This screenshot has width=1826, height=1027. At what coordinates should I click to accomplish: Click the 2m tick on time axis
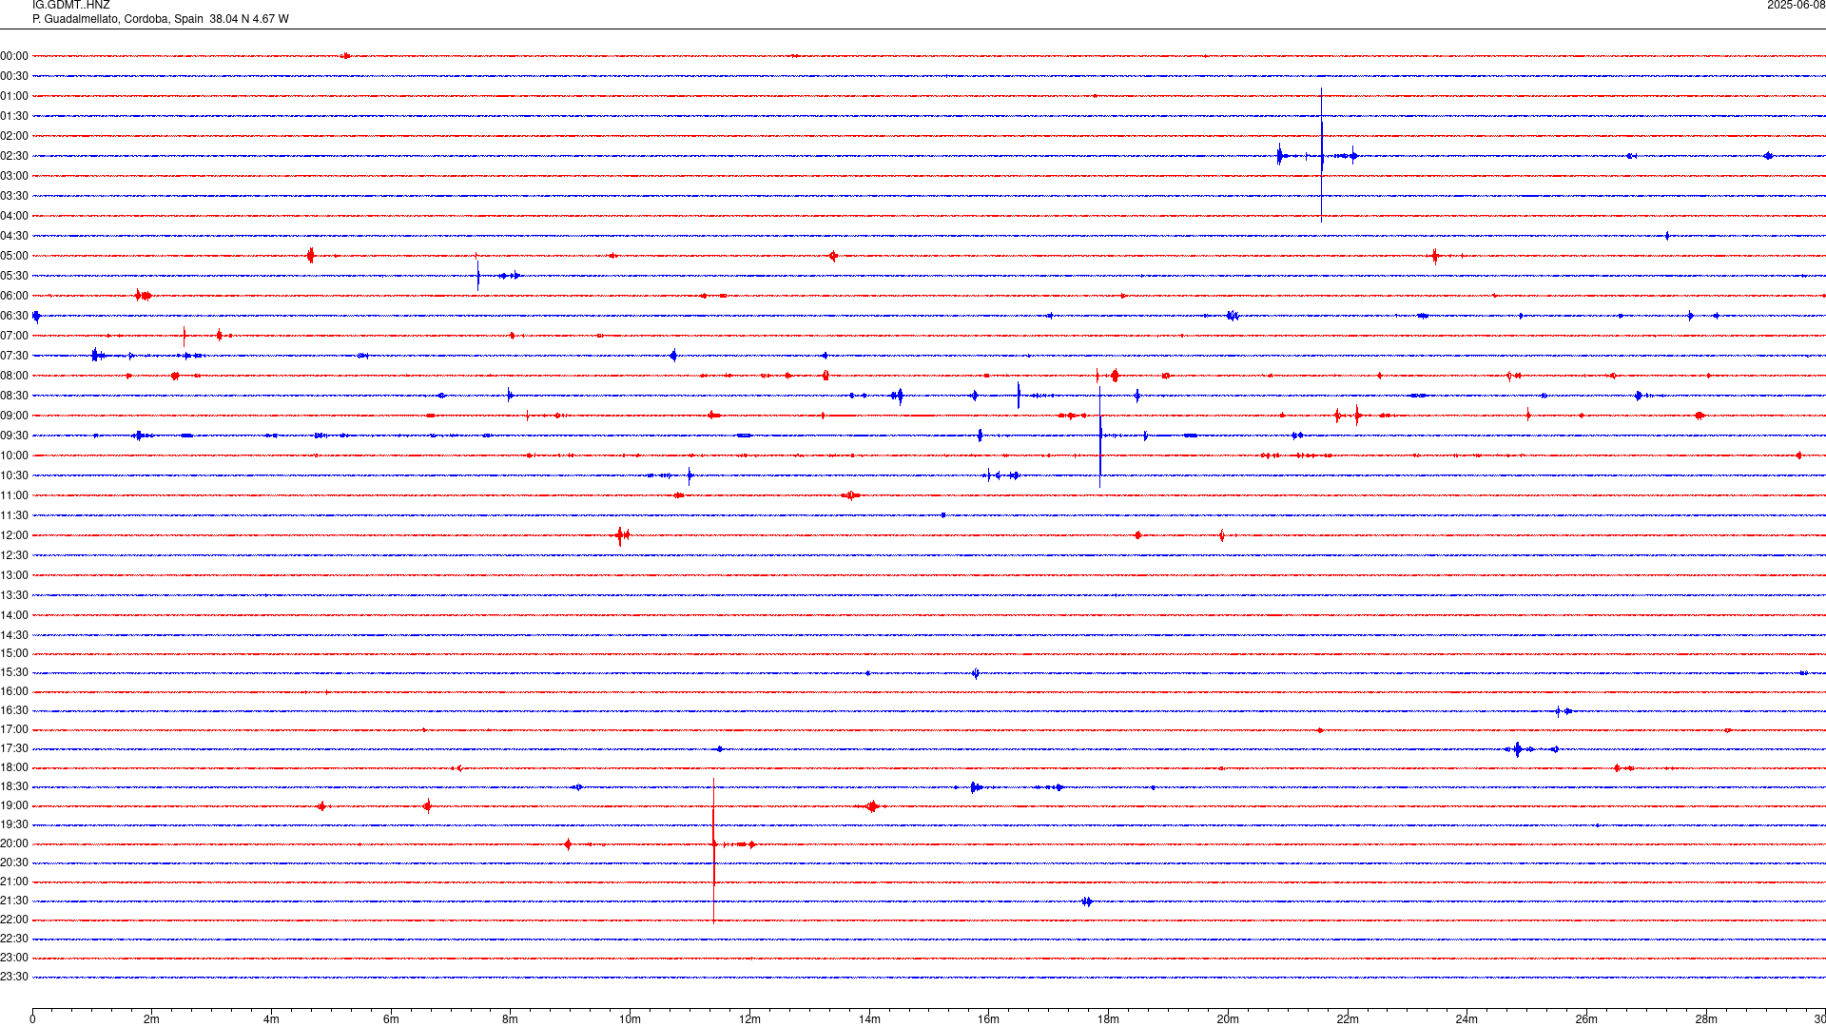click(x=152, y=1019)
